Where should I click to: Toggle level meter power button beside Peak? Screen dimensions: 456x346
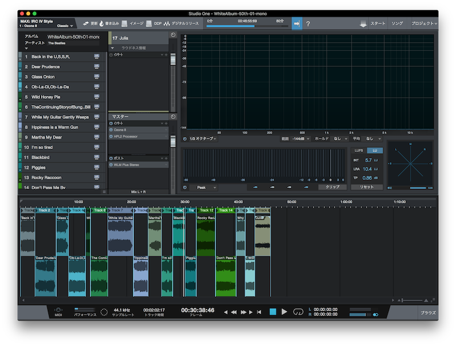pos(185,188)
